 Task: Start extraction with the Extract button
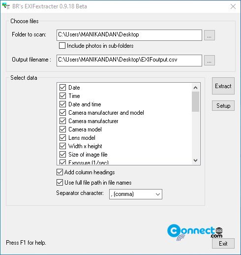pos(223,86)
